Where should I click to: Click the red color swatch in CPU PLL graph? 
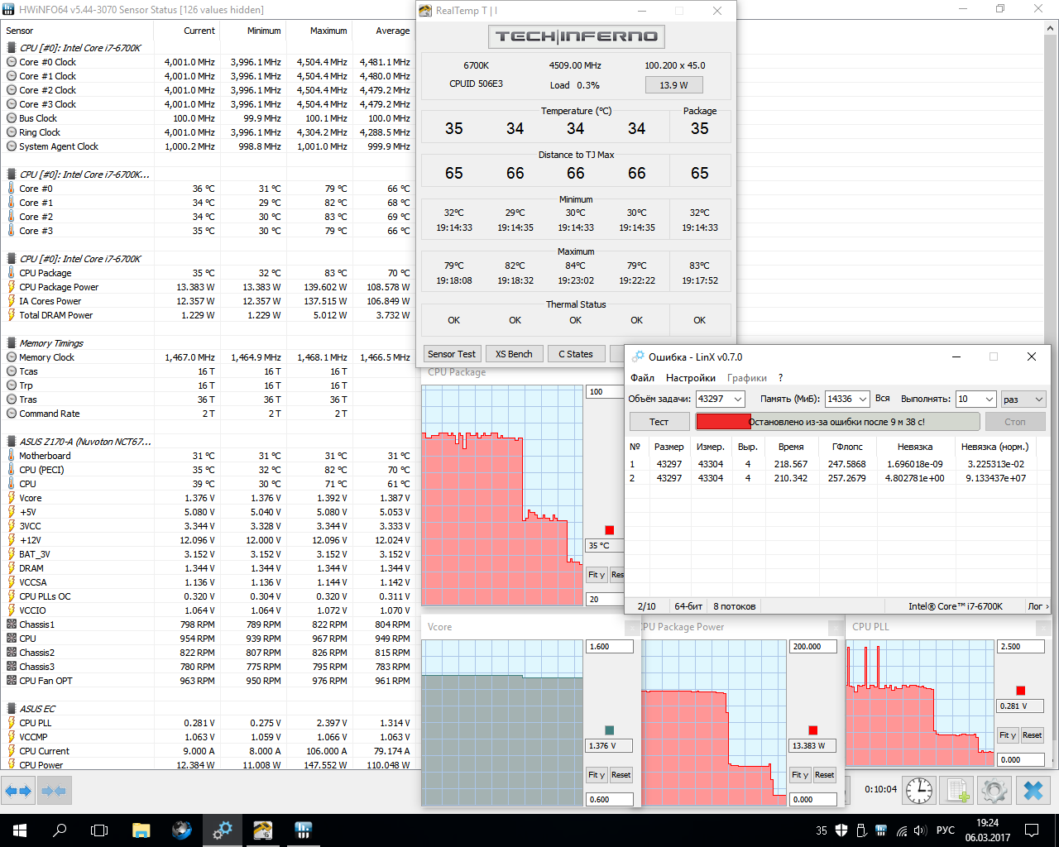[1020, 691]
